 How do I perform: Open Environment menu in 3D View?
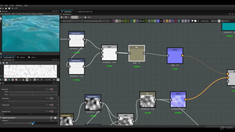tap(26, 14)
